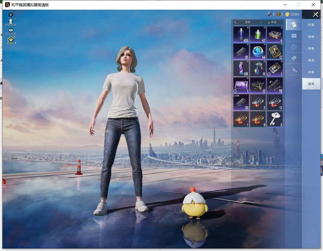Click the gold coin balance 152944

coord(292,14)
